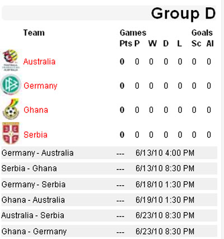Click Germany's bold points value
This screenshot has width=224, height=239.
tap(122, 86)
